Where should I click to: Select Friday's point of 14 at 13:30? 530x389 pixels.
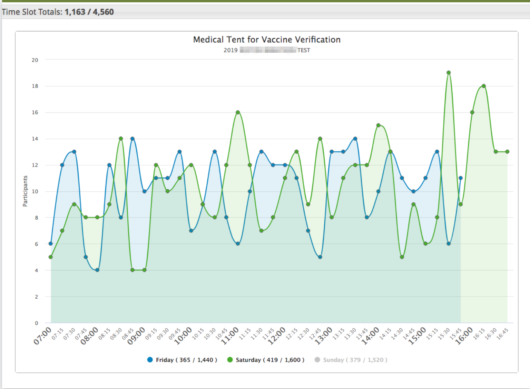tap(355, 139)
